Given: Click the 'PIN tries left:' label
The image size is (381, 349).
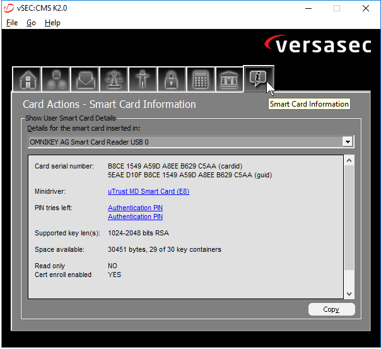Looking at the screenshot, I should (54, 208).
